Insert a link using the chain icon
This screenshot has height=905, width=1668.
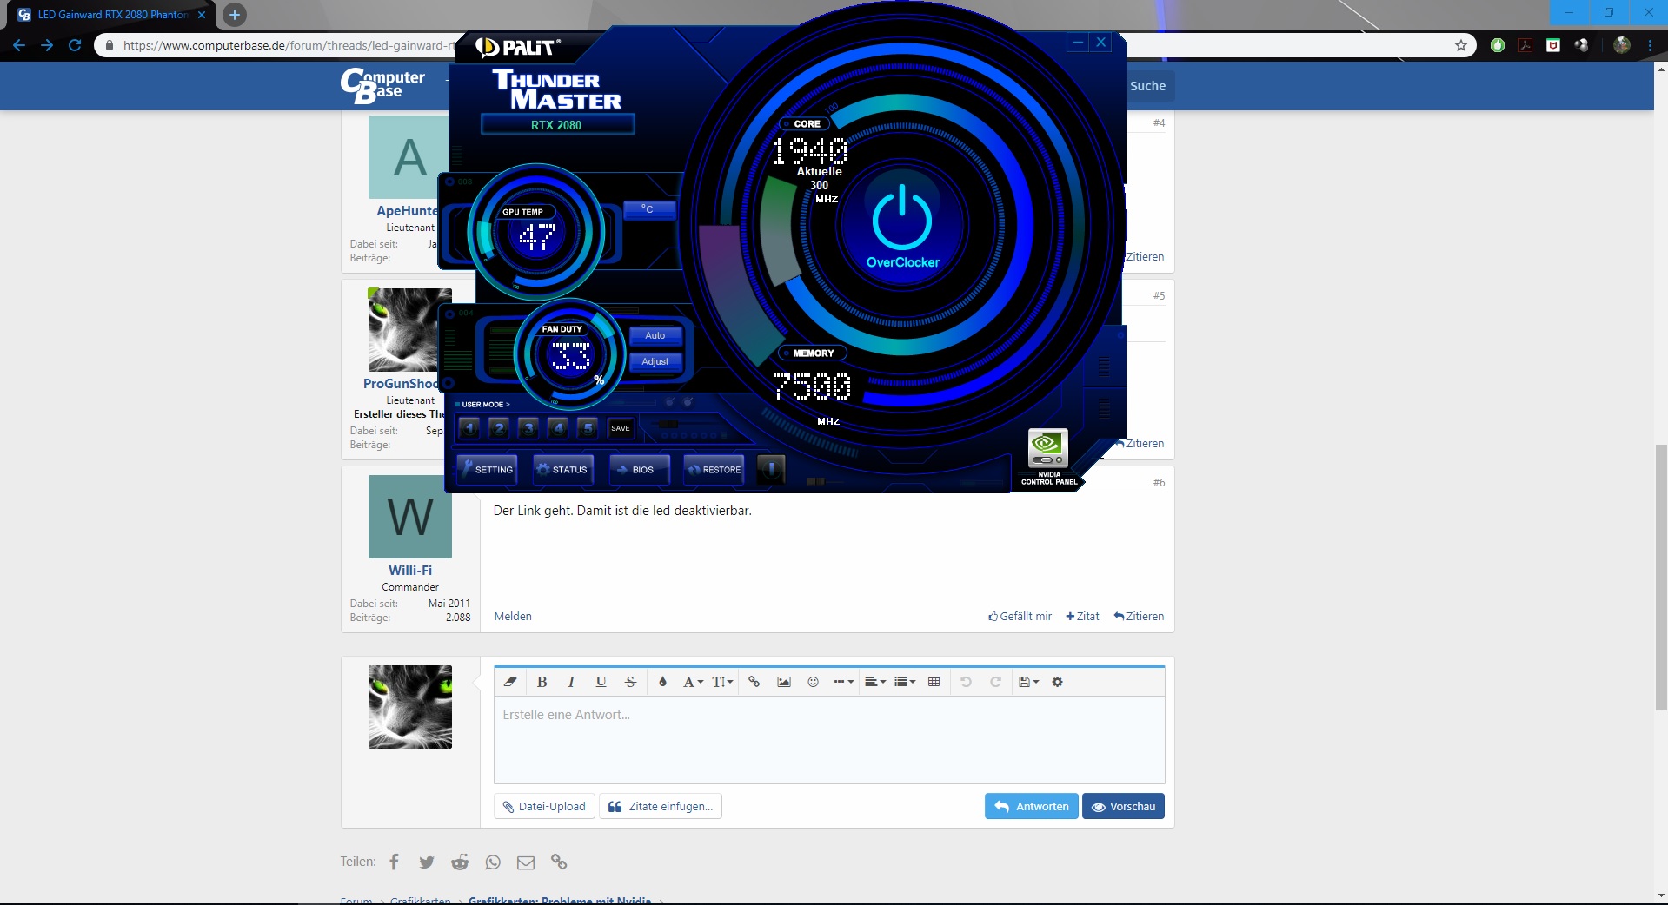754,682
